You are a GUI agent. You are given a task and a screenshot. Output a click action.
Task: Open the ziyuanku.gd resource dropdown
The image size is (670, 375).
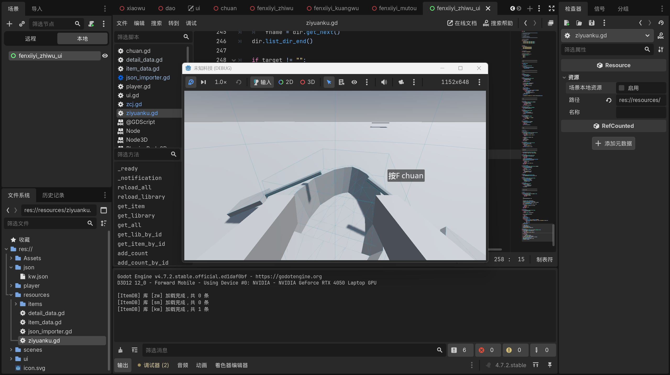pos(607,36)
